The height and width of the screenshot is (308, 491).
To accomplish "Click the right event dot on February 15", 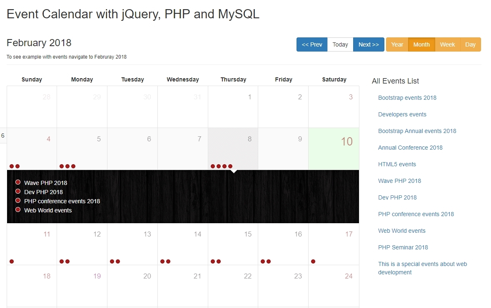I will coord(219,261).
